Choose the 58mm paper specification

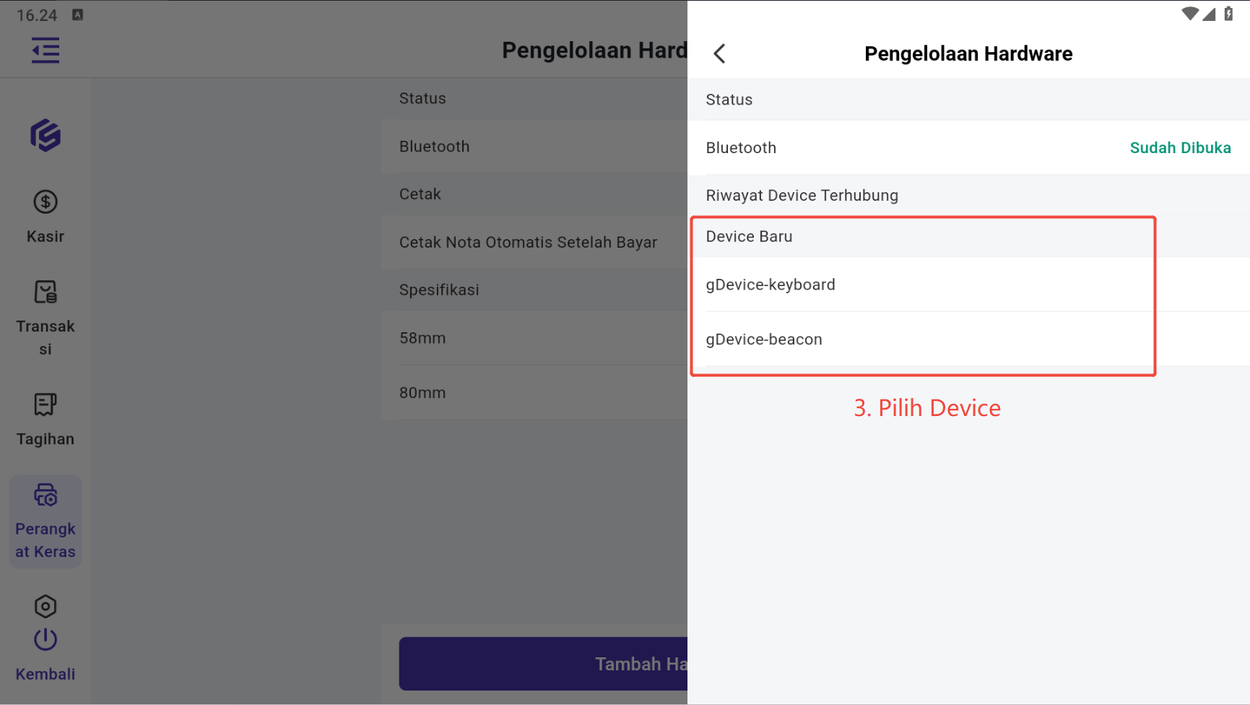pos(423,338)
